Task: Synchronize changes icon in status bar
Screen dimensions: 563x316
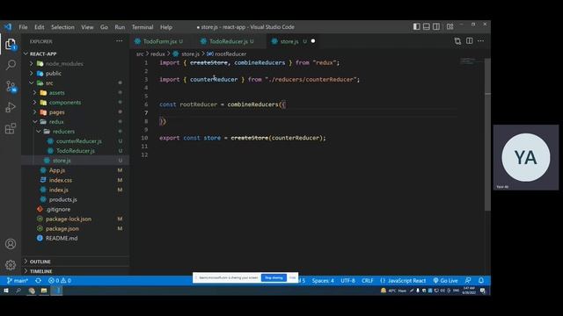Action: pos(38,281)
